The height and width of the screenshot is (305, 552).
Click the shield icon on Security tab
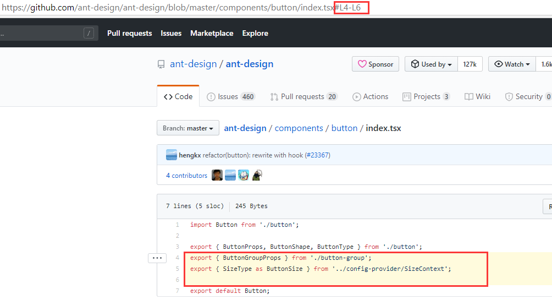coord(509,96)
